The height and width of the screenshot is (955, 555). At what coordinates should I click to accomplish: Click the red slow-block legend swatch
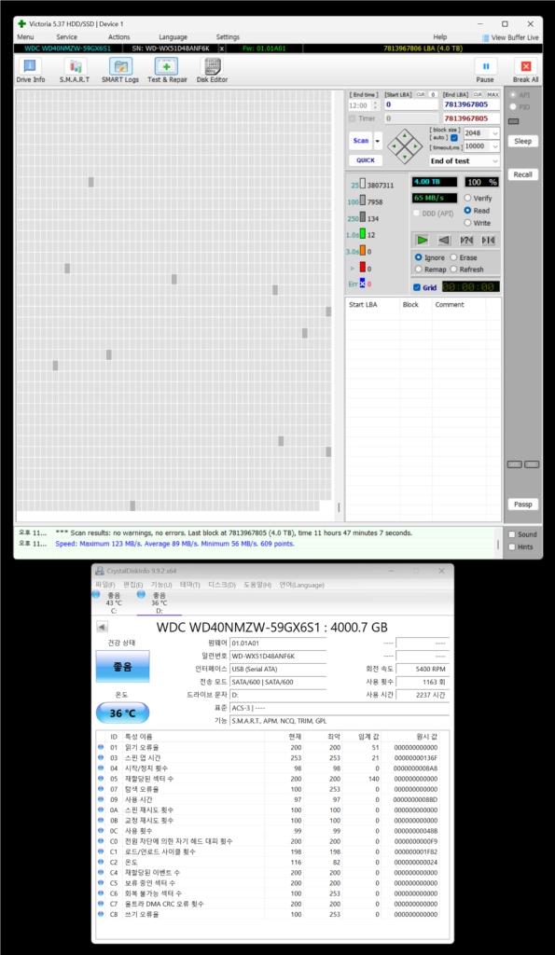[363, 268]
